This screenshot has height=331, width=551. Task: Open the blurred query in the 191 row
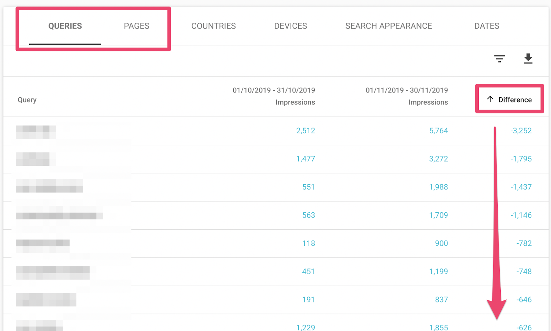pyautogui.click(x=46, y=300)
